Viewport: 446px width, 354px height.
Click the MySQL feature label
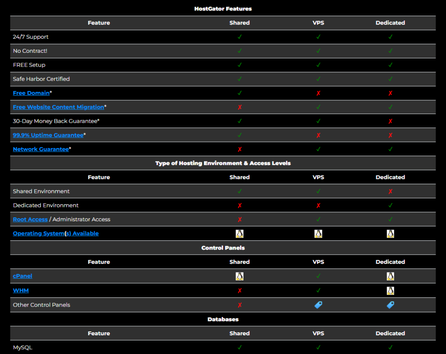(23, 347)
